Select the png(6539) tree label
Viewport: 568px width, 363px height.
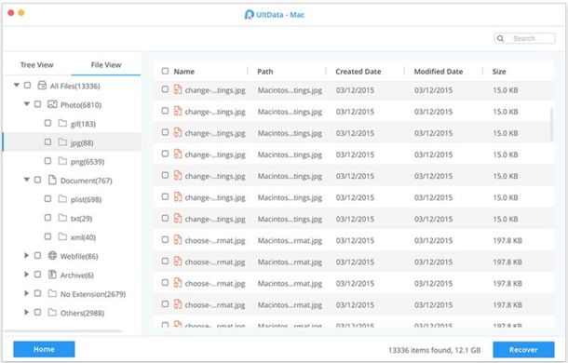click(x=88, y=162)
